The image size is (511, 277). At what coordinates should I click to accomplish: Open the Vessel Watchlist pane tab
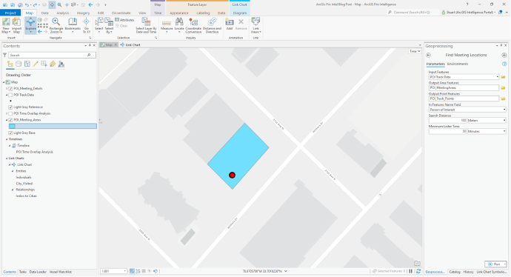tap(61, 272)
